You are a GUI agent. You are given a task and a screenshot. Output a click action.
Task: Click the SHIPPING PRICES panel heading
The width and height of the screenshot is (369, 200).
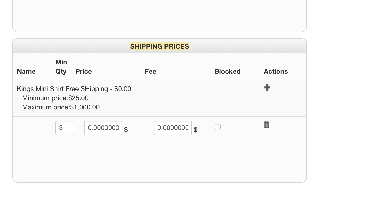click(x=159, y=46)
